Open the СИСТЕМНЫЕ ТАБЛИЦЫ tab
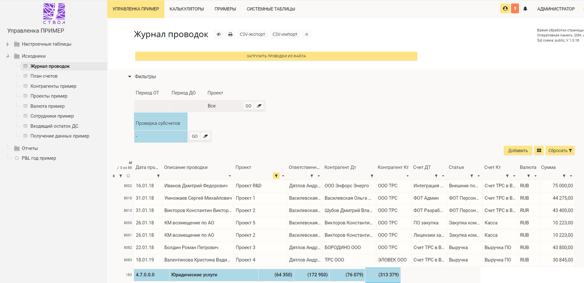This screenshot has height=283, width=584. pyautogui.click(x=271, y=9)
